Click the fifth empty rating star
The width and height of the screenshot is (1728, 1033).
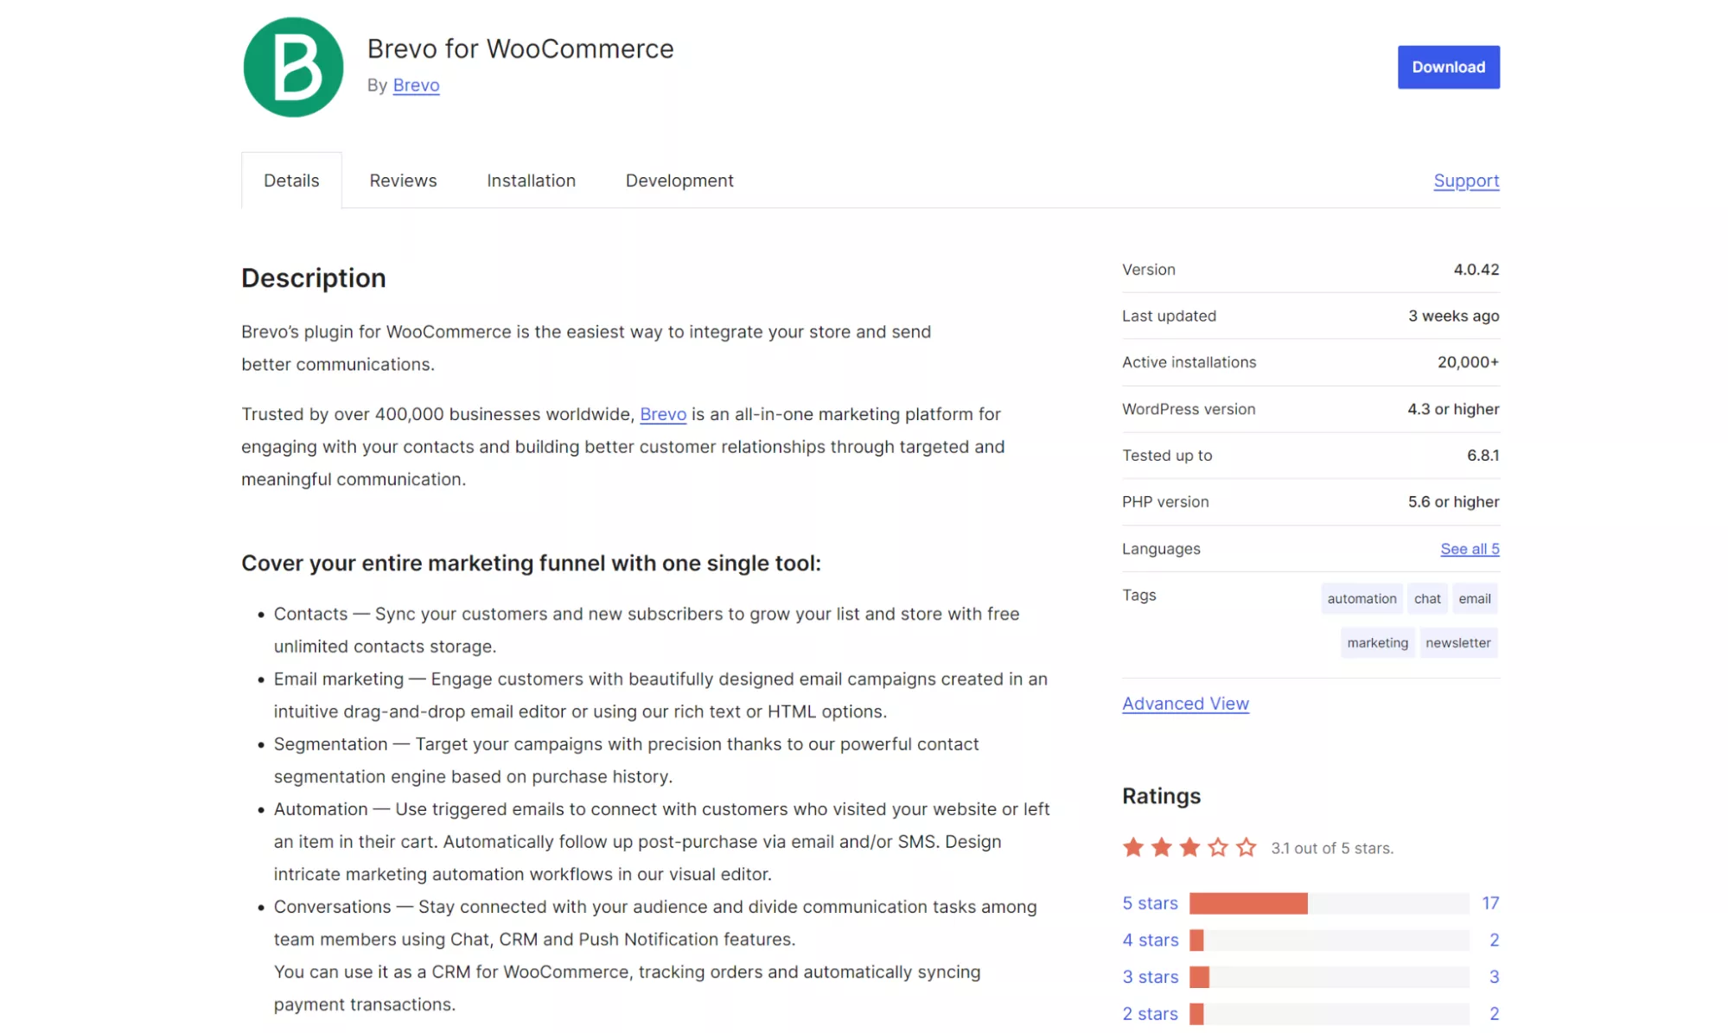(x=1246, y=847)
